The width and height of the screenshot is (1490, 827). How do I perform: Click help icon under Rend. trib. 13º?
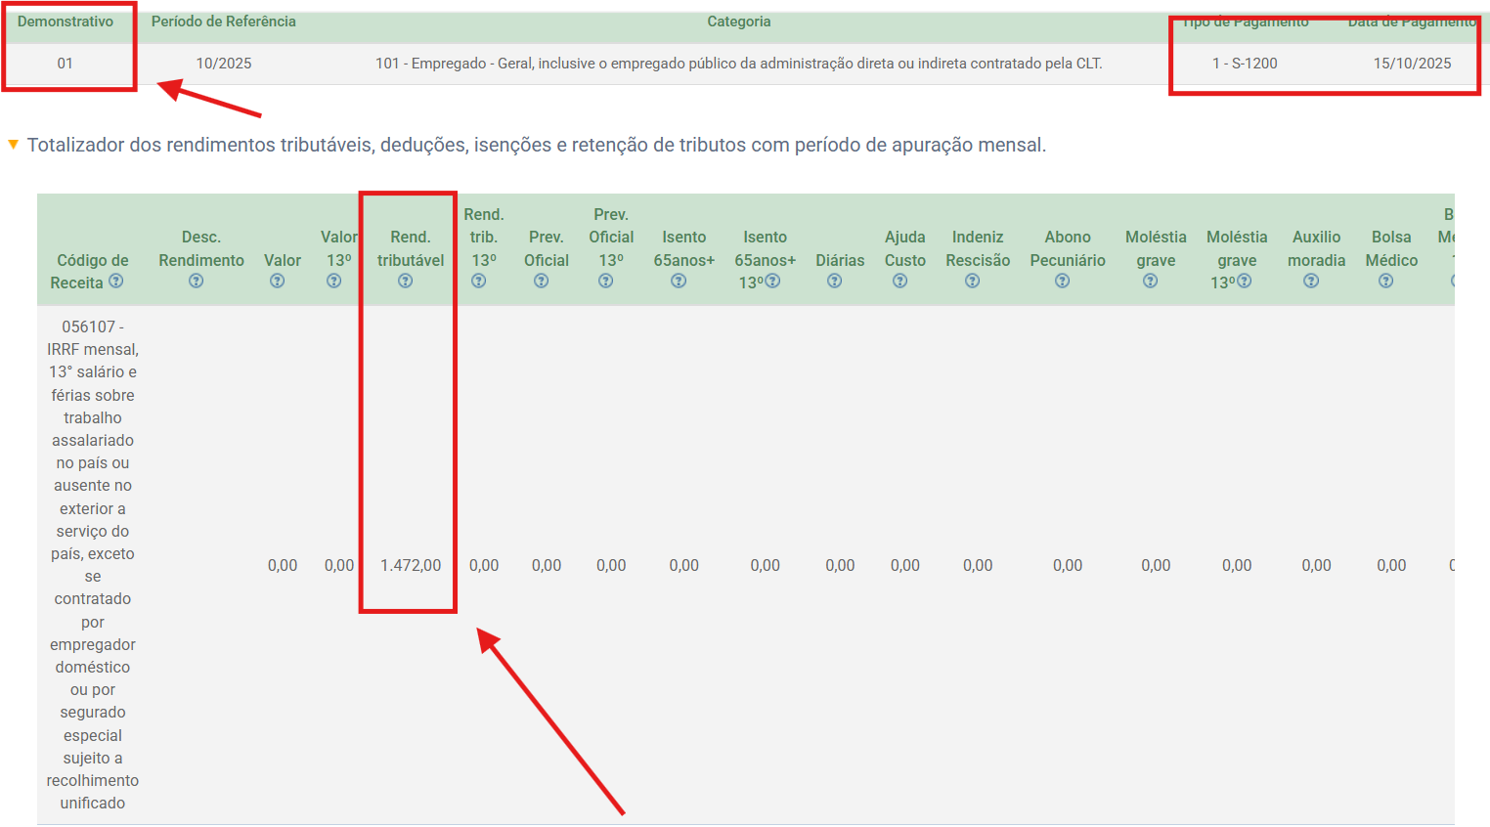[x=479, y=282]
